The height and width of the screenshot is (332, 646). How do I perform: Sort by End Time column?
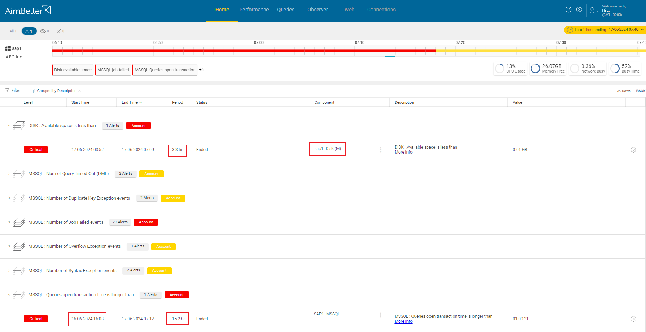132,102
